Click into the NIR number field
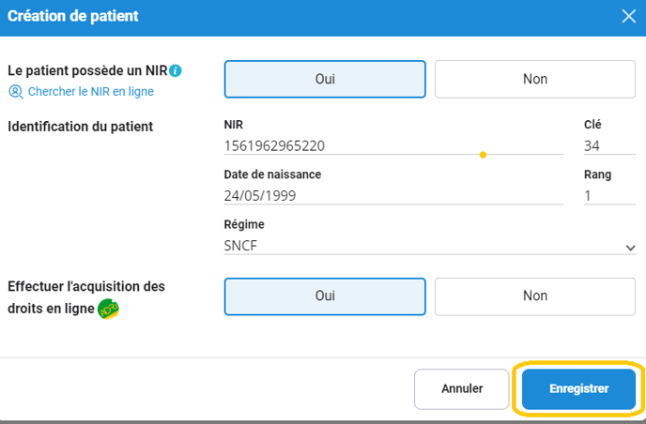 pos(347,145)
